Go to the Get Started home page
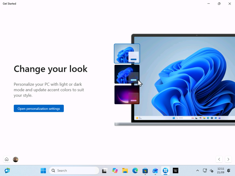 click(6, 159)
